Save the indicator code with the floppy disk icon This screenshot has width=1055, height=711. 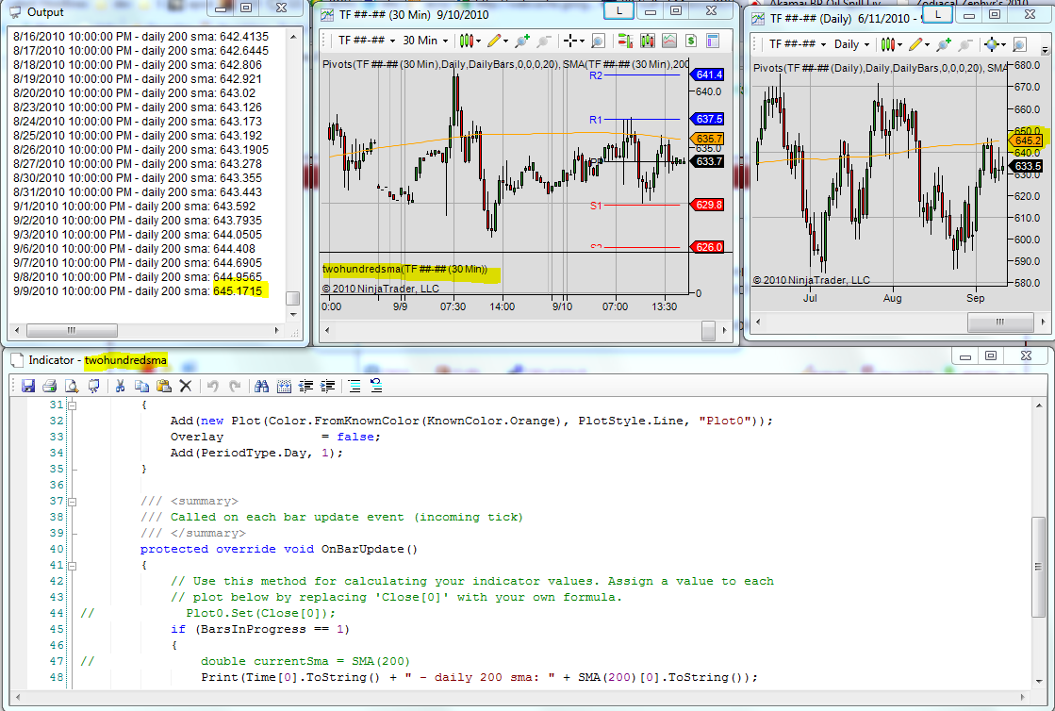click(x=28, y=386)
